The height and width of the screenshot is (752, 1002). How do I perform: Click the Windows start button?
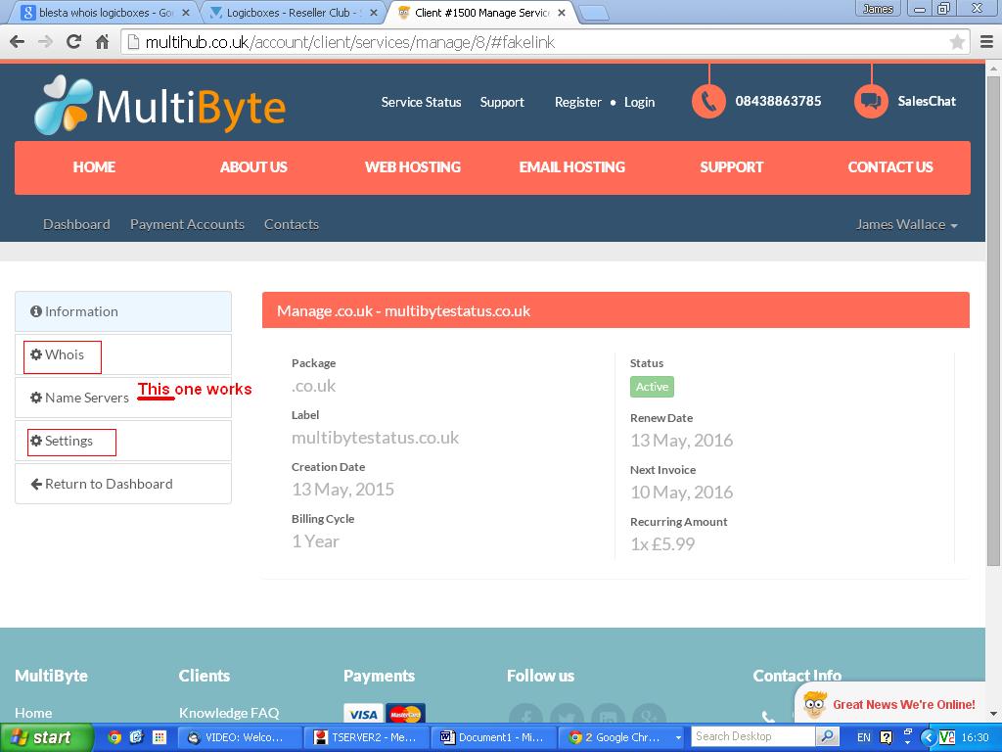pyautogui.click(x=46, y=737)
